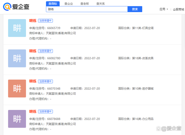This screenshot has width=185, height=135.
Task: Click classification 第18类-皮革皮具
Action: [x=143, y=58]
